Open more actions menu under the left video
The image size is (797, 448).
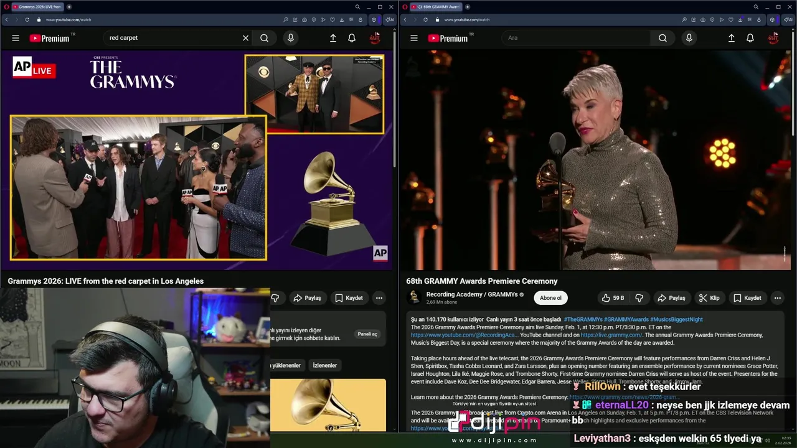(x=379, y=298)
